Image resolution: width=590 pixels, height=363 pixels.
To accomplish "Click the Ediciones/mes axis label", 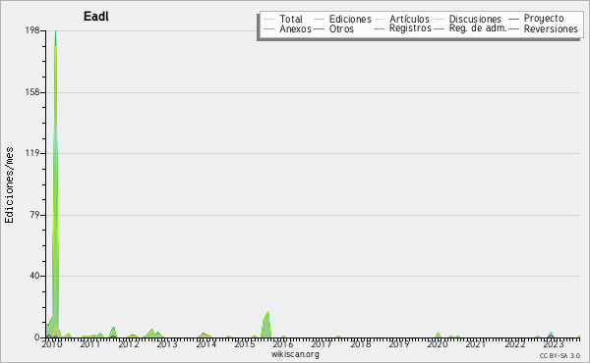I will click(9, 185).
